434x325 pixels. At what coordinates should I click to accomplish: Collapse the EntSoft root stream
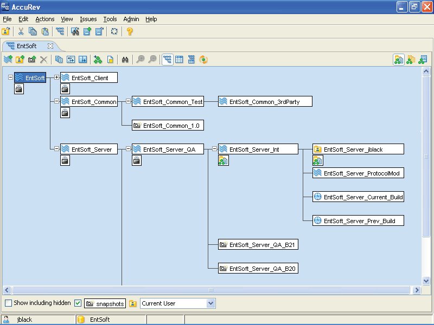pyautogui.click(x=10, y=77)
